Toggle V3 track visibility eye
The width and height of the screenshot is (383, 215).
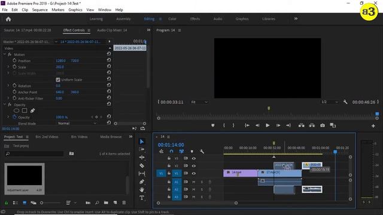tap(194, 158)
